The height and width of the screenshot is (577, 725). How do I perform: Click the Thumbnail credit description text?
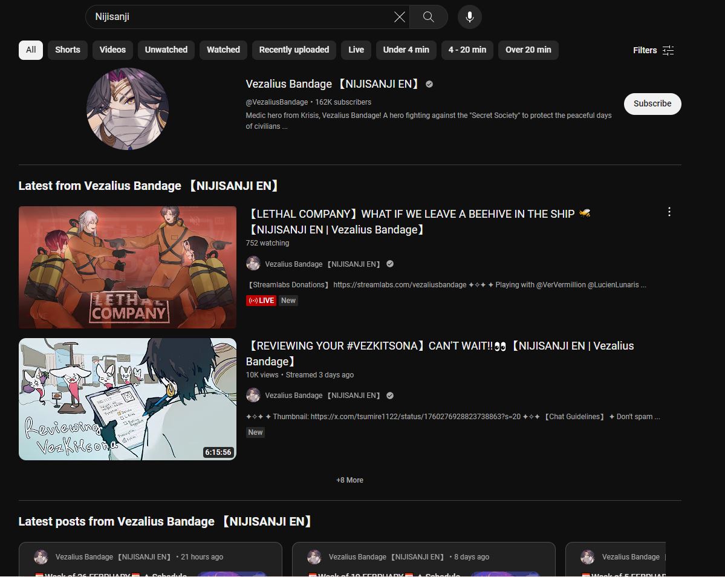click(x=453, y=417)
